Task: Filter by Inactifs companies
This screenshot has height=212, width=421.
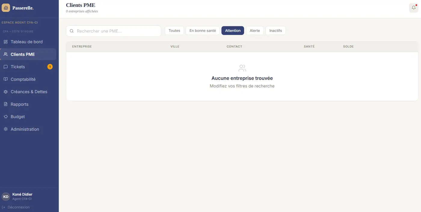Action: (275, 31)
